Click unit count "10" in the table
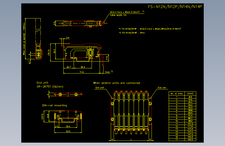225x146 pixels. (x=177, y=121)
